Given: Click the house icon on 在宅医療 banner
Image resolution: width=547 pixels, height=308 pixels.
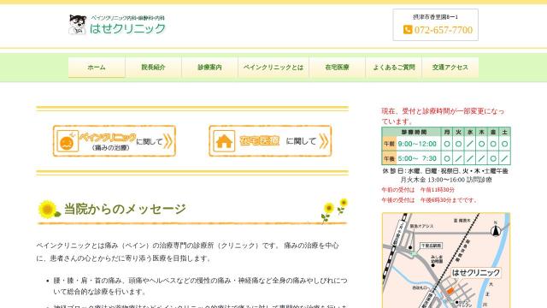Looking at the screenshot, I should tap(224, 141).
